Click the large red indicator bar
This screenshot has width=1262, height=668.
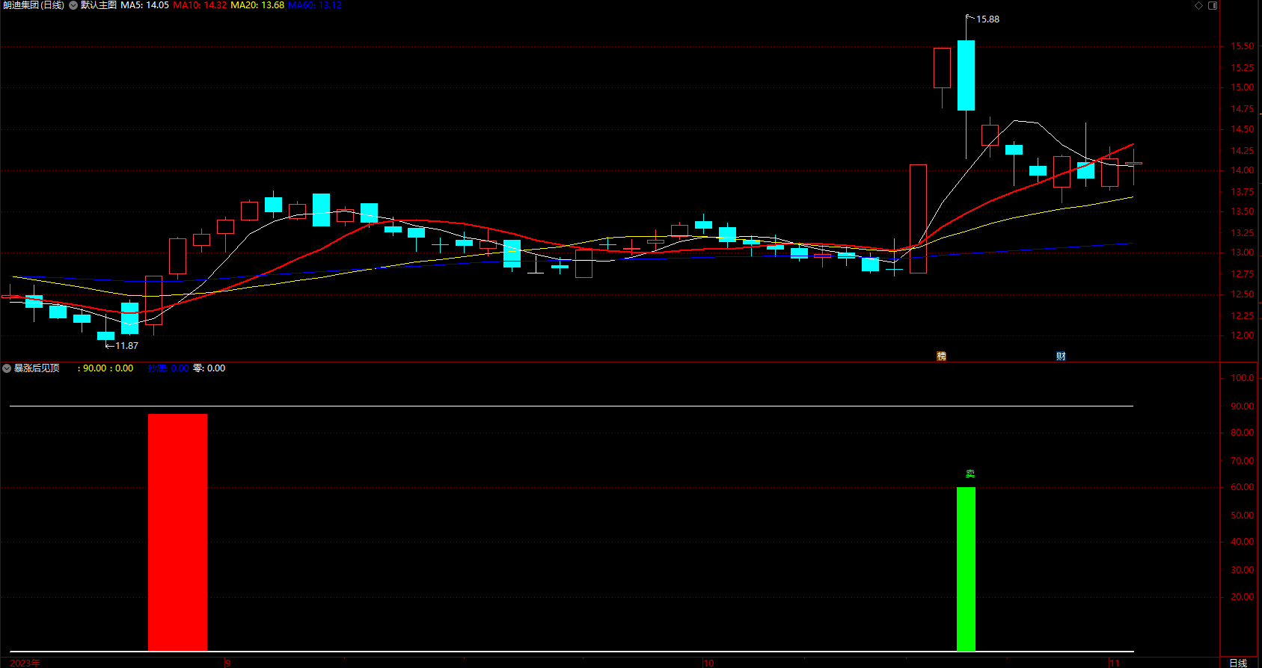point(177,532)
